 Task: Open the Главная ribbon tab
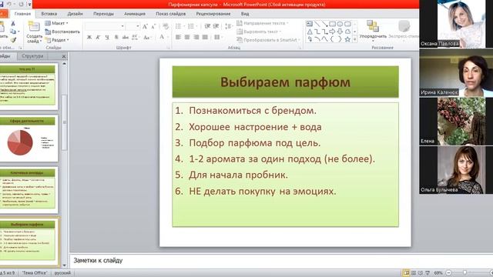click(x=22, y=14)
